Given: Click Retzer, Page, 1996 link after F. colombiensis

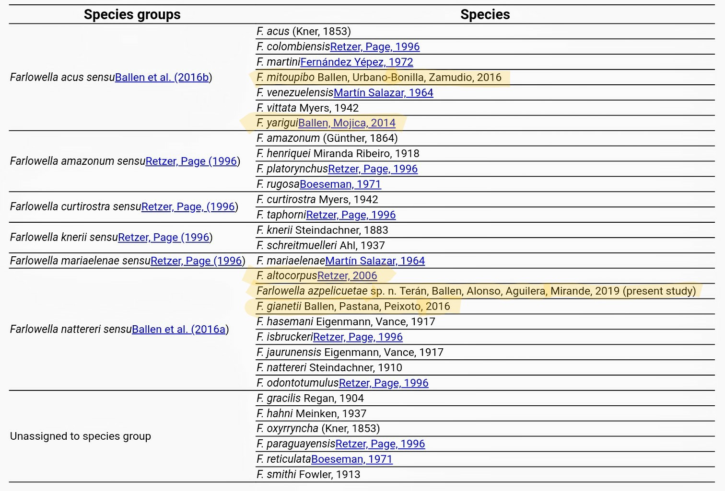Looking at the screenshot, I should (x=375, y=46).
